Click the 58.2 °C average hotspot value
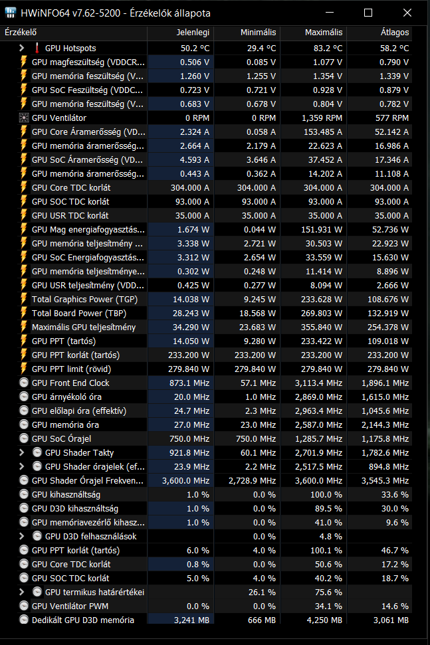The image size is (430, 645). point(394,48)
